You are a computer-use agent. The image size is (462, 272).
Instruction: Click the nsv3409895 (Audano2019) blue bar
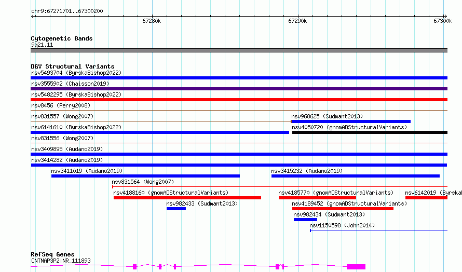239,154
